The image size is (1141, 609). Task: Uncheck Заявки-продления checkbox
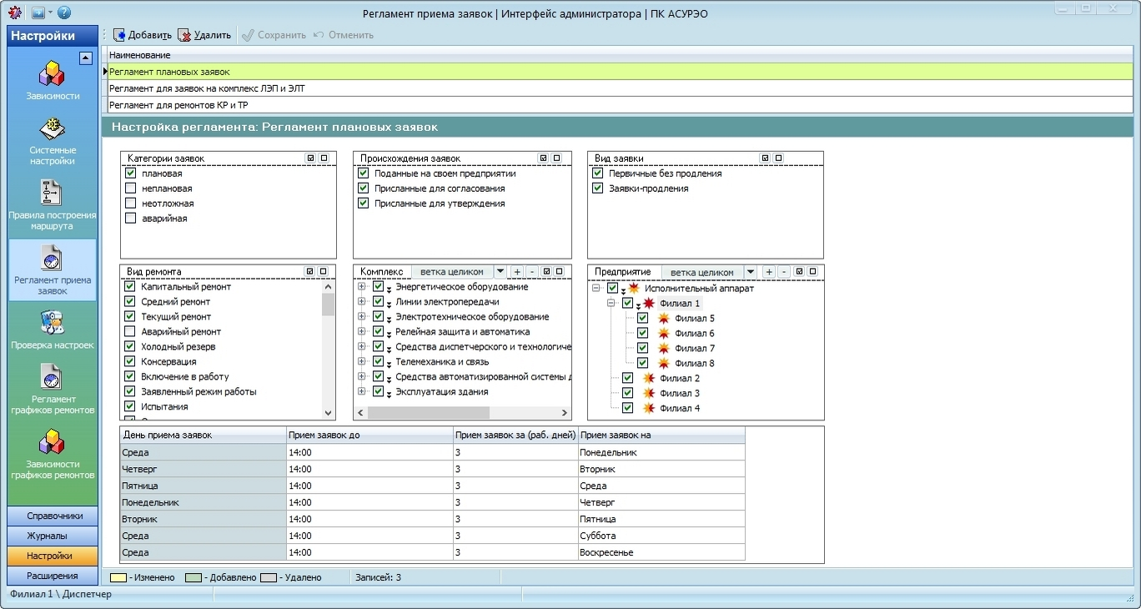(597, 189)
